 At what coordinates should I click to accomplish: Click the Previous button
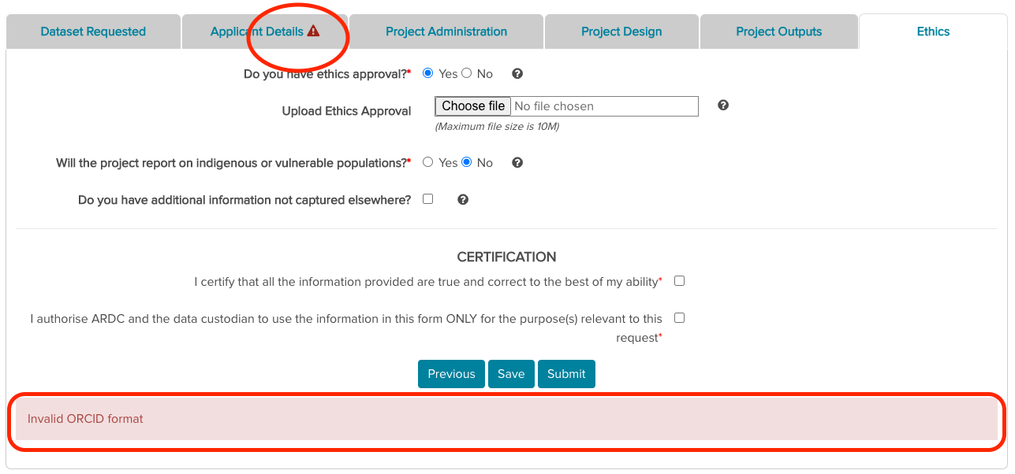pos(451,374)
